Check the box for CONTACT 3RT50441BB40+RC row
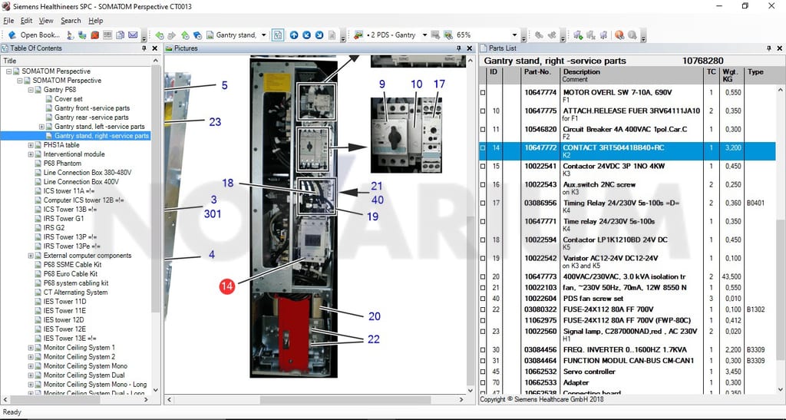Viewport: 786px width, 420px height. click(484, 148)
